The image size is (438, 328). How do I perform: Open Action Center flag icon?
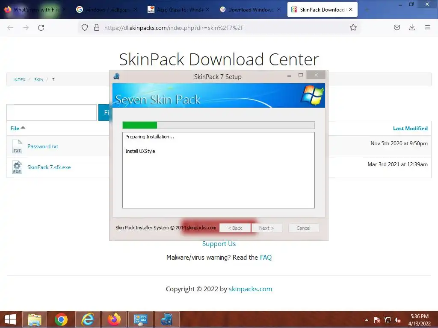[377, 320]
